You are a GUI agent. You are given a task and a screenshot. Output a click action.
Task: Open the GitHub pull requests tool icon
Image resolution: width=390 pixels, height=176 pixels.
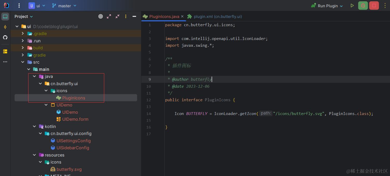point(5,37)
